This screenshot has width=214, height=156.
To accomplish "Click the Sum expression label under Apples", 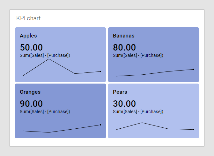I will click(x=45, y=55).
